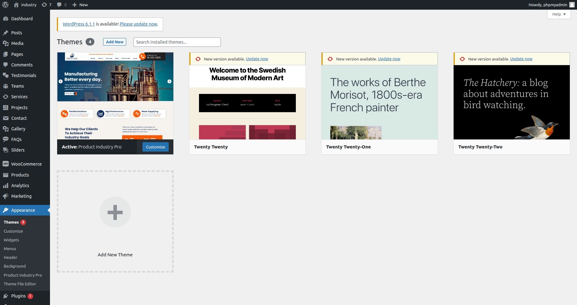Click the Please update now link
577x305 pixels.
point(138,24)
